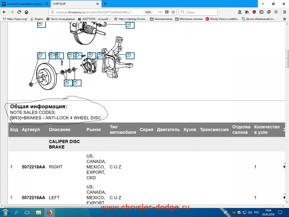
Task: Open the Firefox Library panel
Action: (247, 12)
